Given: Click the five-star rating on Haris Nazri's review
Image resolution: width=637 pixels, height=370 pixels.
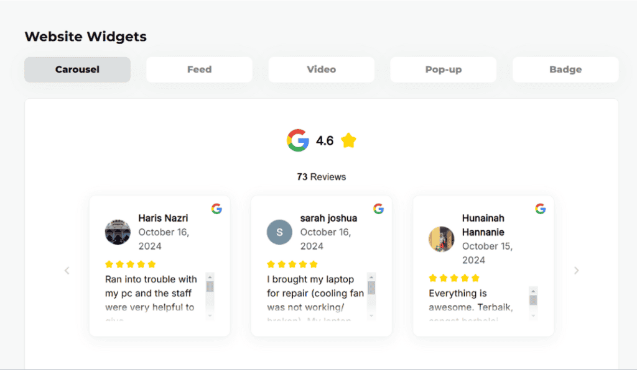Looking at the screenshot, I should pos(130,264).
